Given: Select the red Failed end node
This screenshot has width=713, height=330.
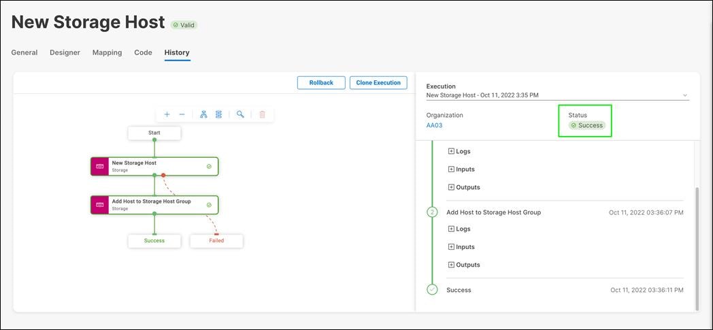Looking at the screenshot, I should click(x=216, y=241).
